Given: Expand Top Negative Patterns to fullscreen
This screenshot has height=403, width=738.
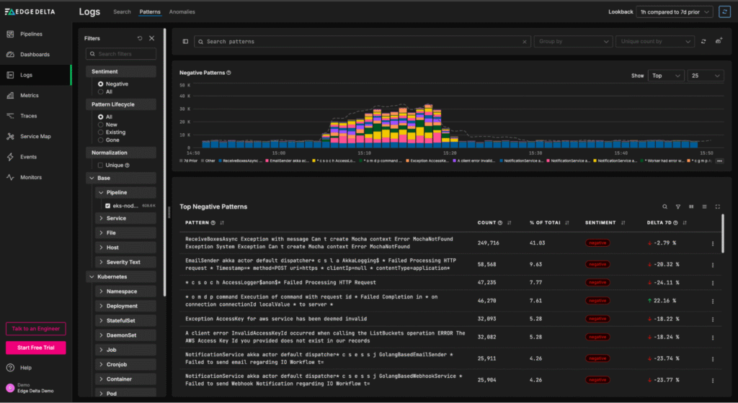Looking at the screenshot, I should click(x=718, y=207).
